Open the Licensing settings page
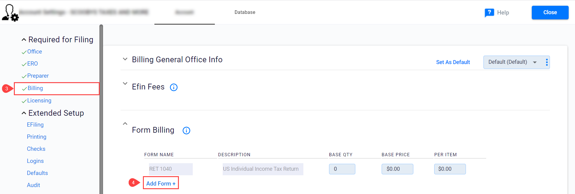The width and height of the screenshot is (575, 194). point(39,101)
